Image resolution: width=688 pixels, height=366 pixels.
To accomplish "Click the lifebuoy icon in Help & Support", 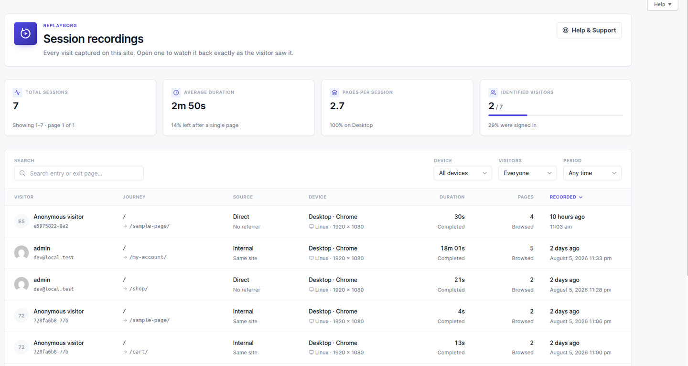I will pyautogui.click(x=566, y=30).
